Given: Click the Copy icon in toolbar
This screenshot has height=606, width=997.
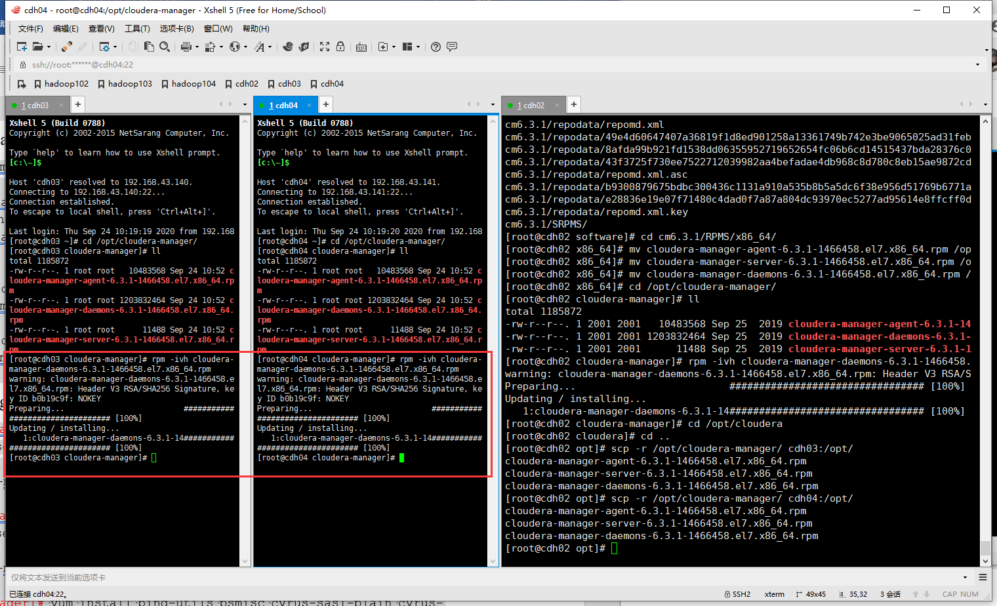Looking at the screenshot, I should [x=133, y=47].
